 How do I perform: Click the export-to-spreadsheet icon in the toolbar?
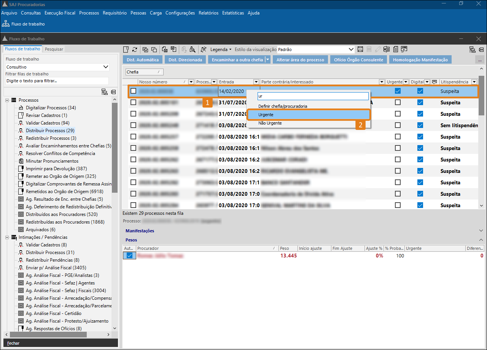pyautogui.click(x=387, y=49)
